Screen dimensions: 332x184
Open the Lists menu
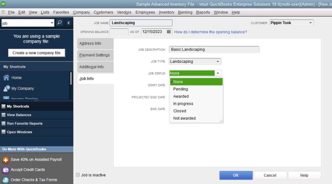click(x=45, y=12)
